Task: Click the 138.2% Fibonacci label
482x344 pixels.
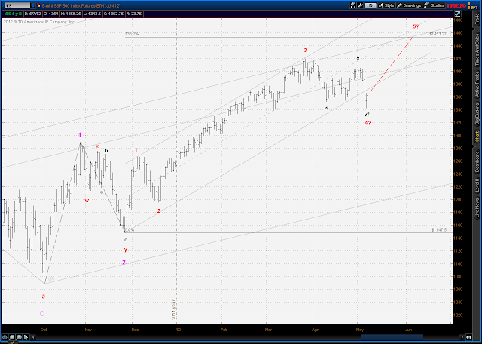Action: [x=132, y=34]
